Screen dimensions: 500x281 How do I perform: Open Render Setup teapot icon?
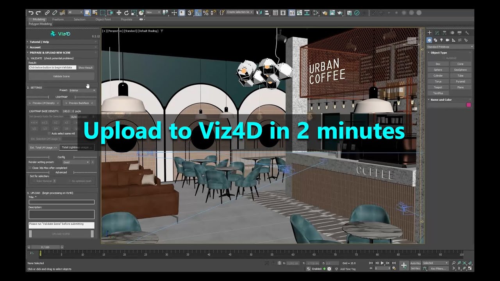[325, 12]
